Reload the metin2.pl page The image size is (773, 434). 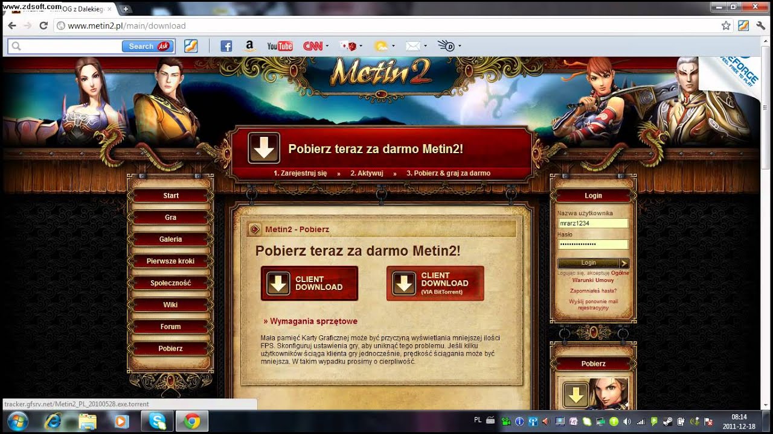coord(43,26)
